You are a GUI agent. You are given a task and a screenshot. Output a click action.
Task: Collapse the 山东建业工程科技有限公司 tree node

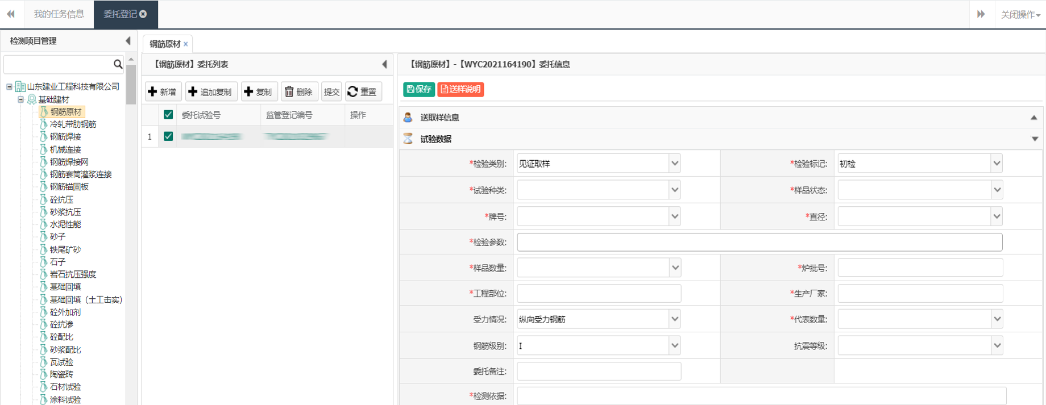tap(9, 87)
